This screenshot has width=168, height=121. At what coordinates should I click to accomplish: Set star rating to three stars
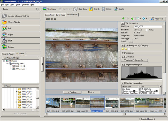[129, 49]
